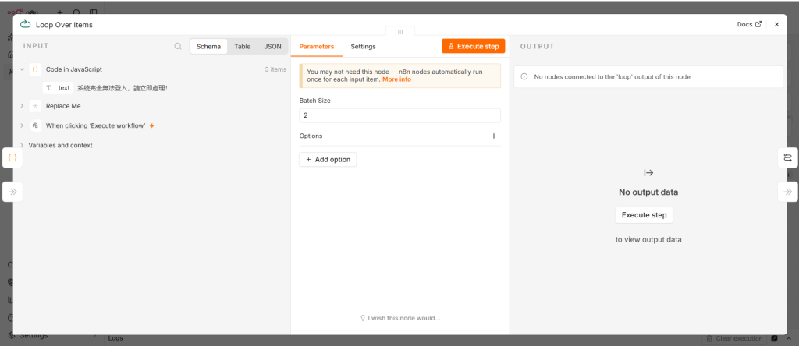
Task: Click the Batch Size input field
Action: pos(399,115)
